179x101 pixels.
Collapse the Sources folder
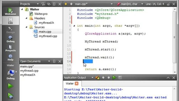click(26, 27)
